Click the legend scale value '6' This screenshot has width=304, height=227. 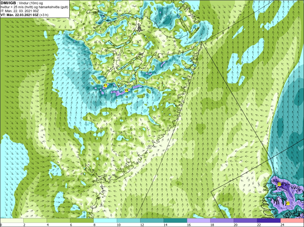pyautogui.click(x=71, y=225)
